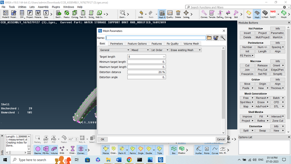The height and width of the screenshot is (164, 291).
Task: Open mesh parameters folder load icon
Action: tap(209, 38)
